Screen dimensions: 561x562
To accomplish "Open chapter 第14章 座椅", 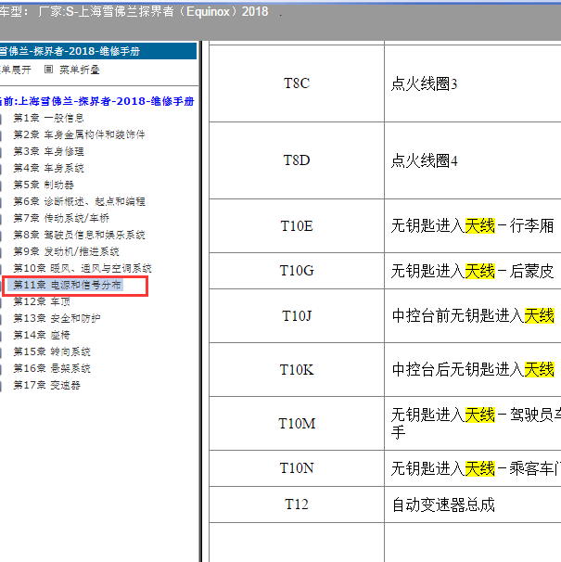I will coord(42,335).
